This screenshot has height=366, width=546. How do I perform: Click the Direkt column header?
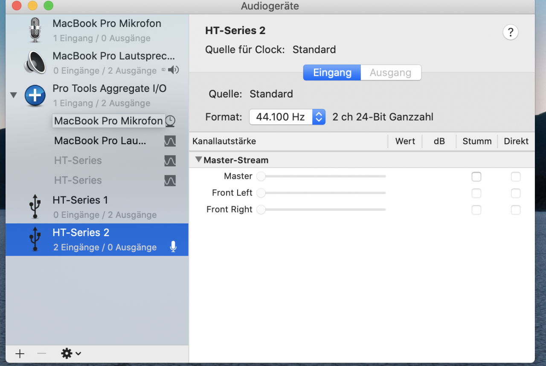pyautogui.click(x=516, y=141)
